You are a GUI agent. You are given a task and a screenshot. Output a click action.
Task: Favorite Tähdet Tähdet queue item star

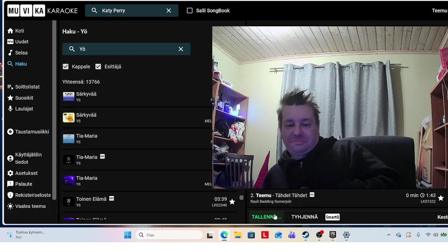pyautogui.click(x=441, y=198)
